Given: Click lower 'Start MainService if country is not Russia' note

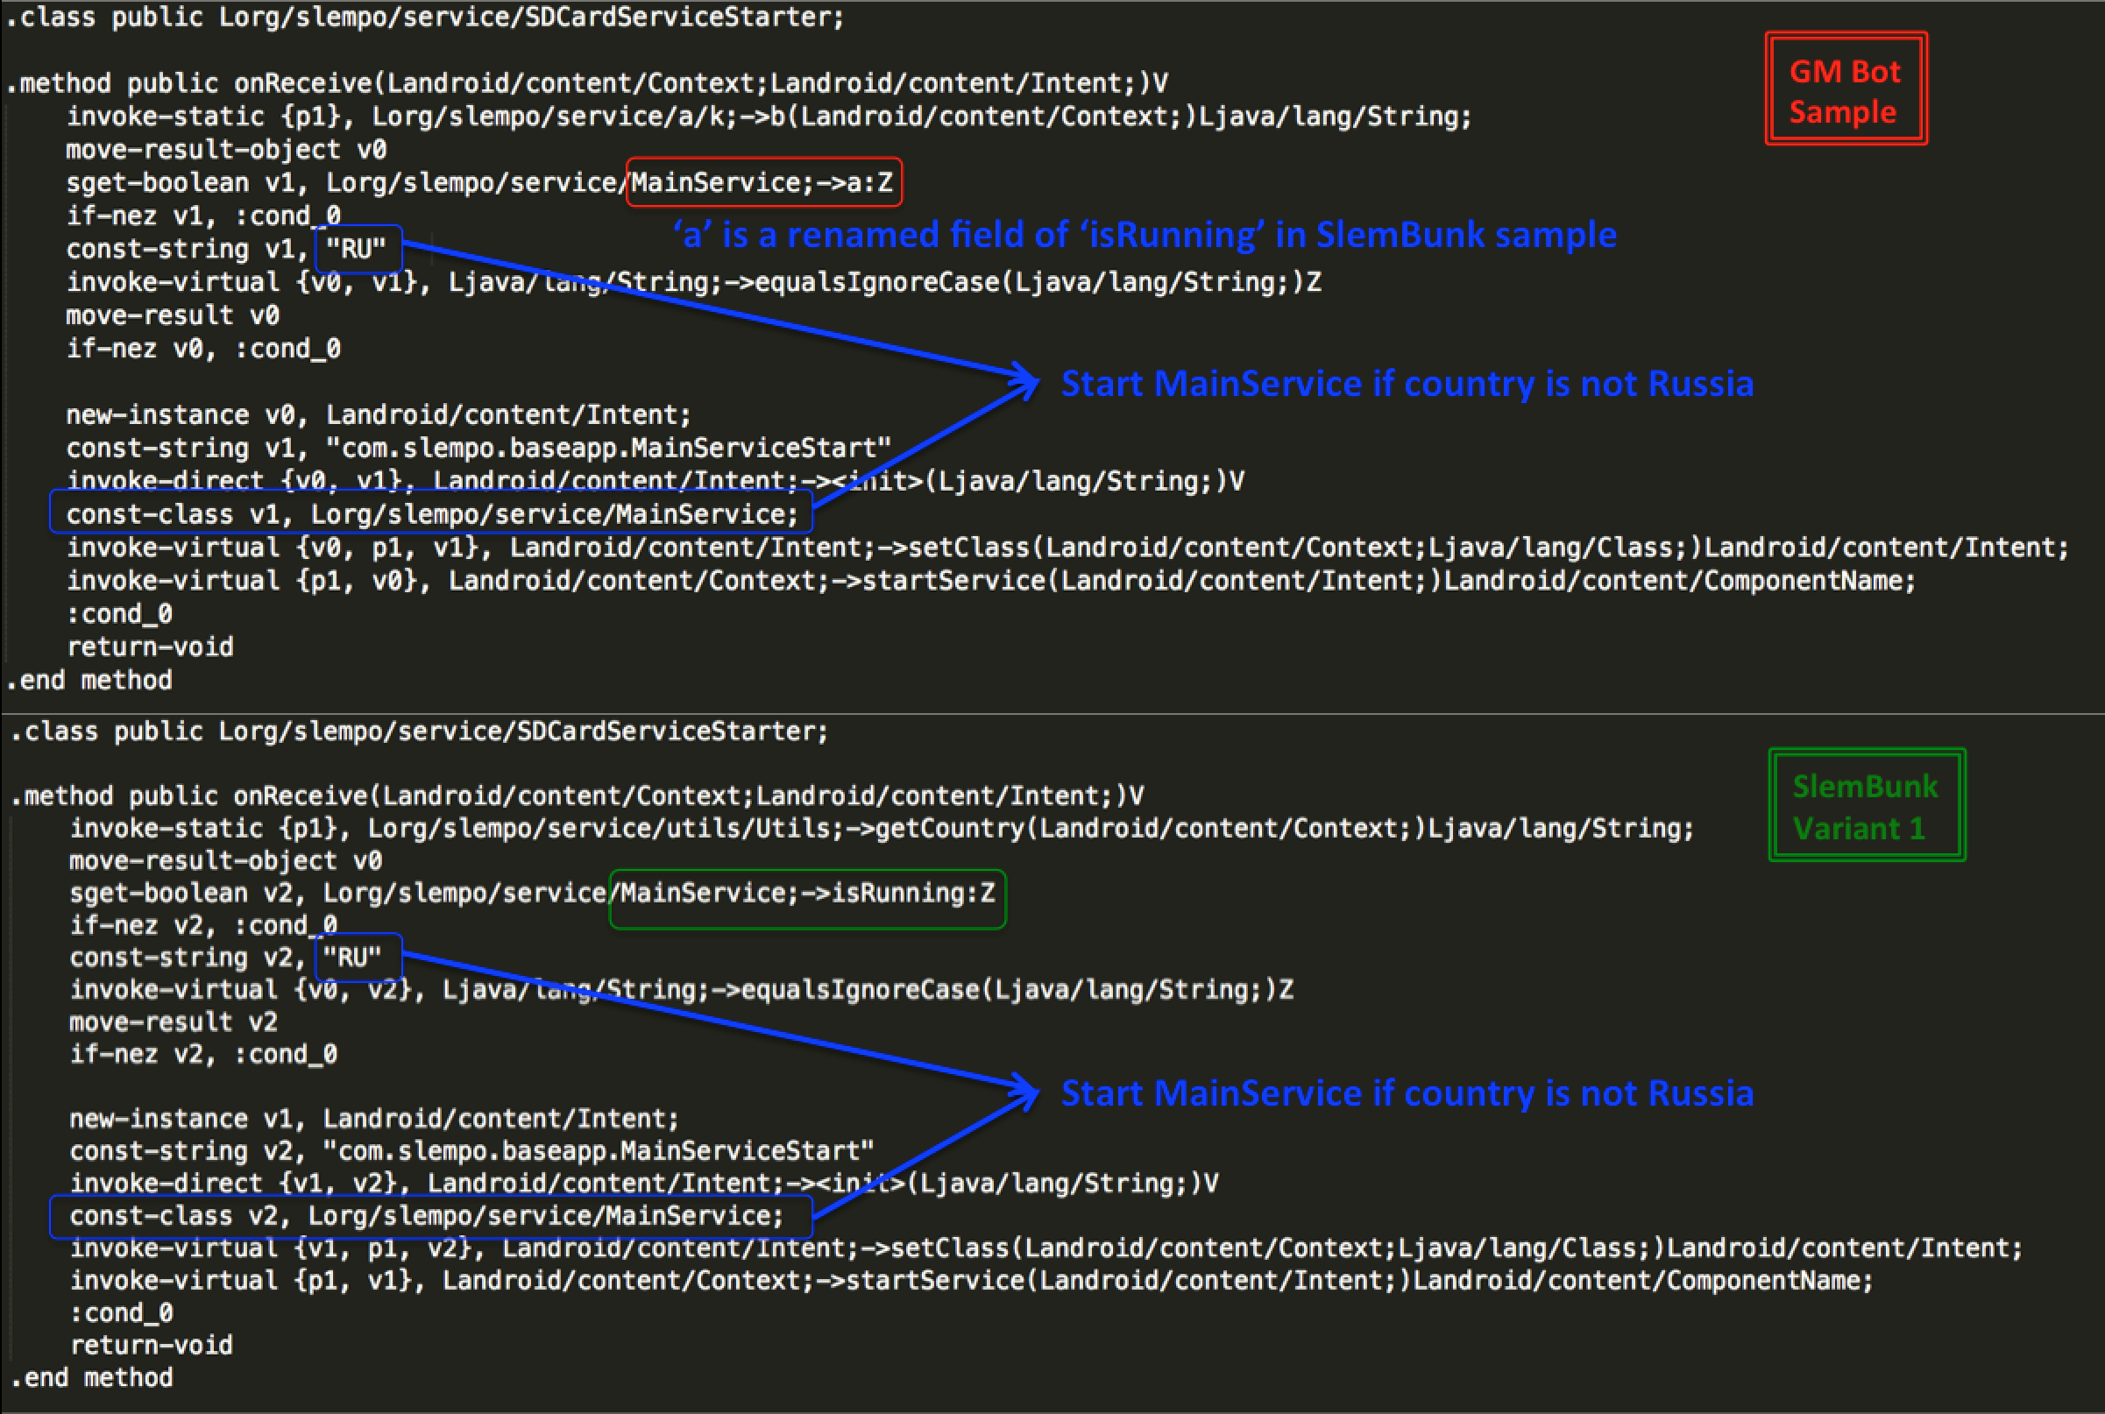Looking at the screenshot, I should (1407, 1093).
